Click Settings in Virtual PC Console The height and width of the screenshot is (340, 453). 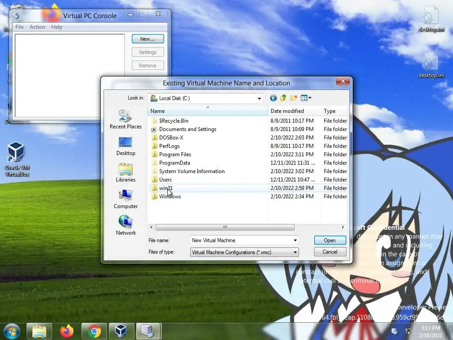click(148, 52)
